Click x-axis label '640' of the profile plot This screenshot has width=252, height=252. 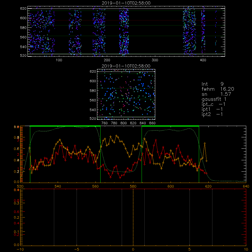pos(246,186)
